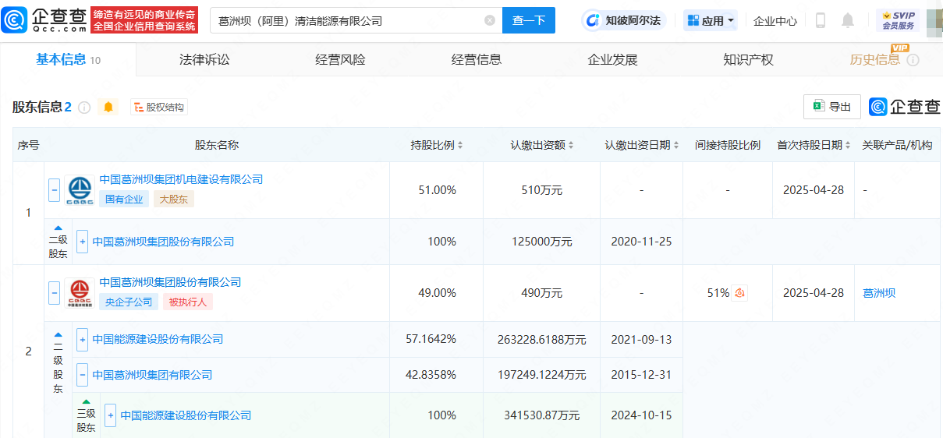Collapse the green 三级股东 arrow
The height and width of the screenshot is (438, 943).
(86, 402)
